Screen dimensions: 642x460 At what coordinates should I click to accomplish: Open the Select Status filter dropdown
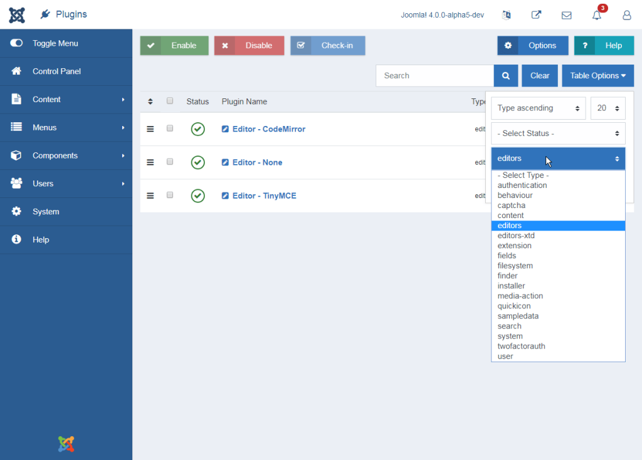558,133
